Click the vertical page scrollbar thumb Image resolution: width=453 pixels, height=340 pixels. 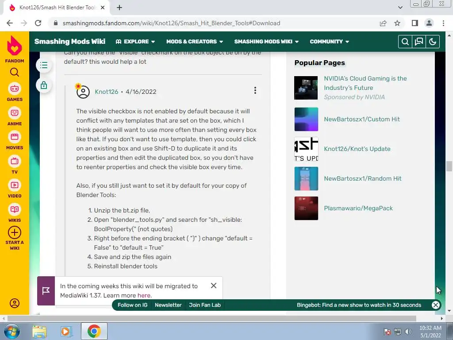click(x=449, y=166)
